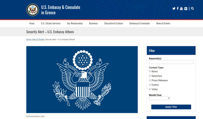Open site search with magnifier icon
Viewport: 203px width, 119px height.
point(192,9)
